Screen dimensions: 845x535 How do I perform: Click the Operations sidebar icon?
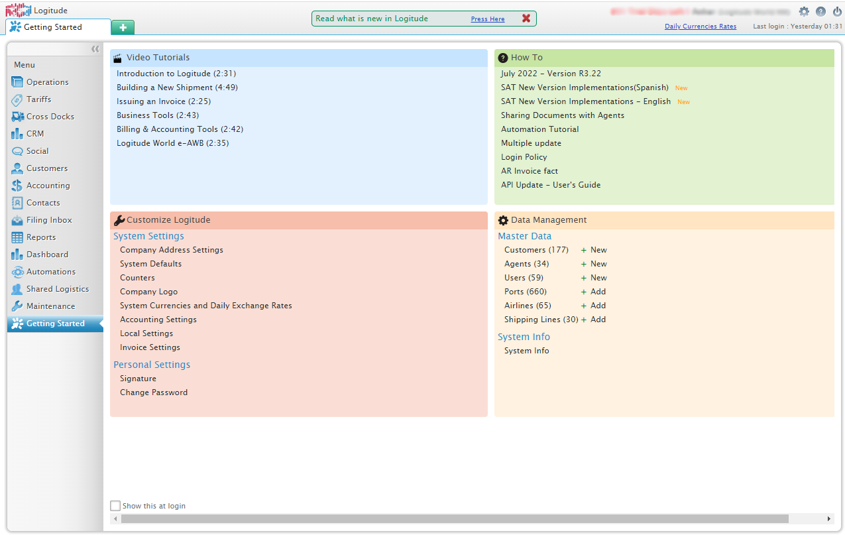click(17, 82)
